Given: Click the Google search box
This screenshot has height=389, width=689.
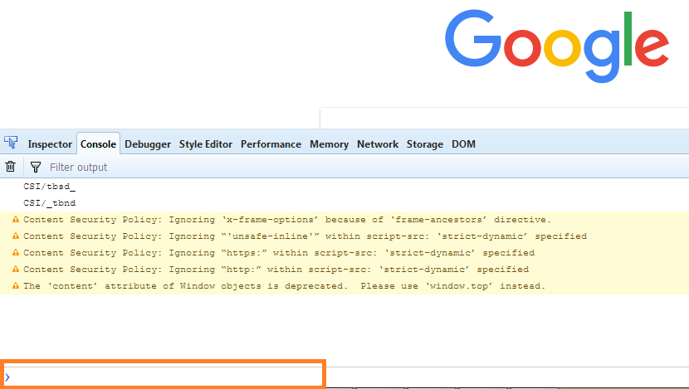Looking at the screenshot, I should (x=505, y=119).
